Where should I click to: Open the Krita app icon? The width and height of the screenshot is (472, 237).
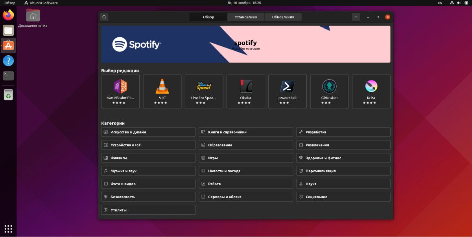tap(371, 86)
